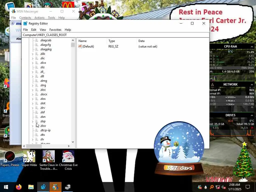Open the Registry Editor File menu
This screenshot has width=256, height=192.
pos(25,30)
